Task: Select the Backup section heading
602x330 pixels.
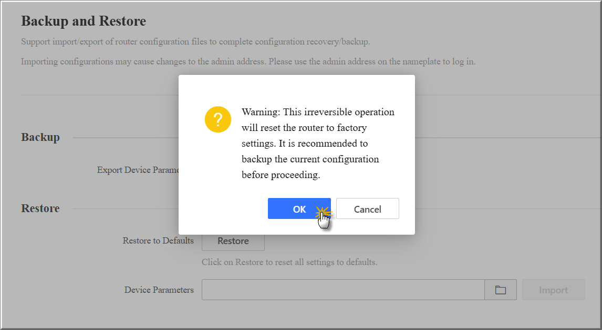Action: 40,137
